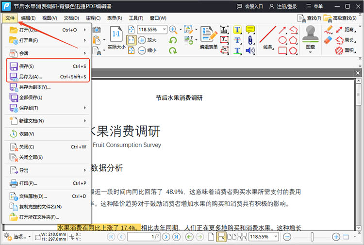Open the View (视图) menu
Screen dimensions: 364x245
(x=50, y=18)
